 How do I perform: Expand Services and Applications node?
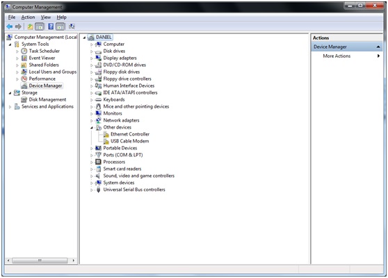click(10, 107)
